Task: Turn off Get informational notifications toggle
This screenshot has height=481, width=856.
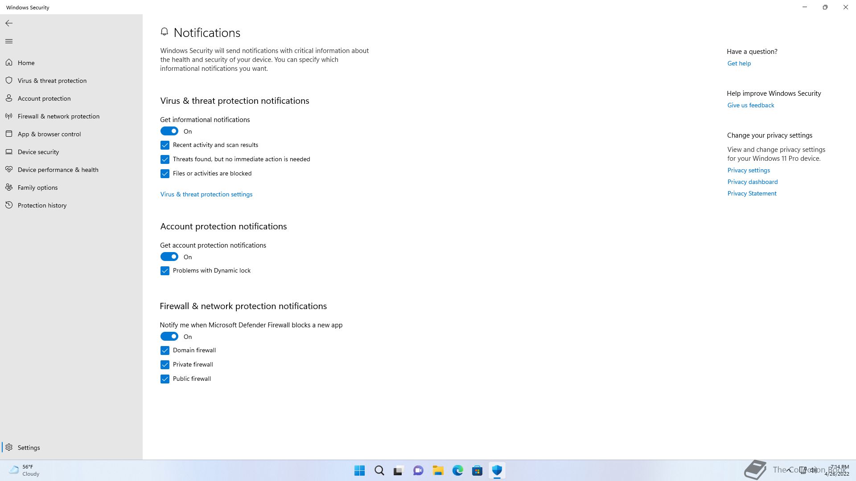Action: 169,131
